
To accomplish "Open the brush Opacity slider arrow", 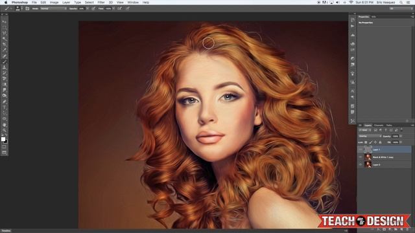I will pyautogui.click(x=88, y=8).
